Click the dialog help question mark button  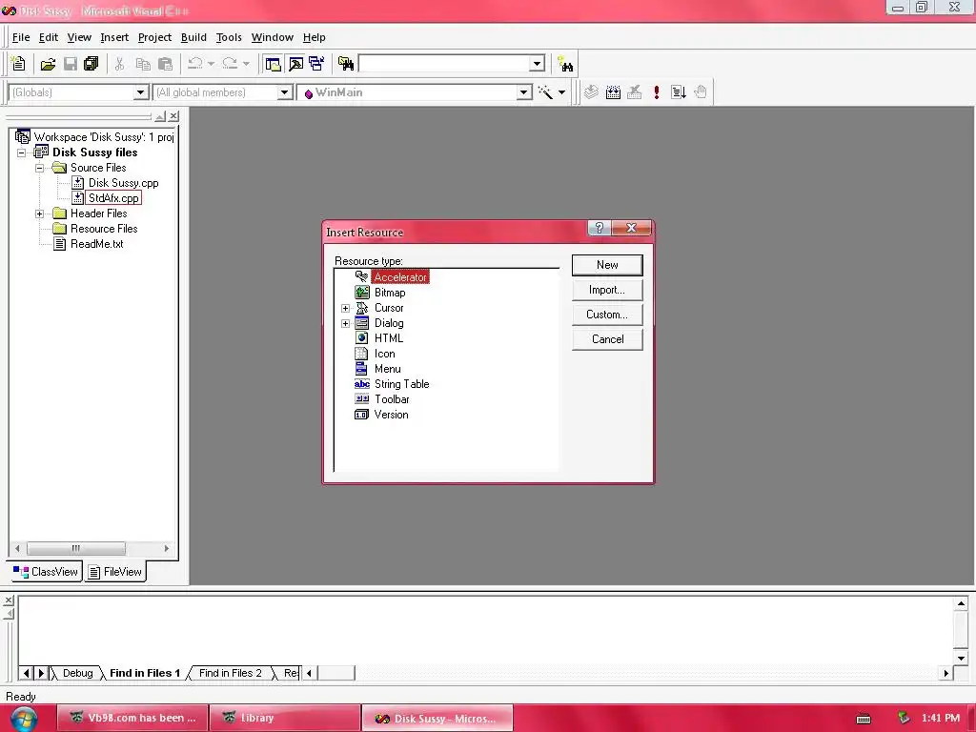(599, 228)
